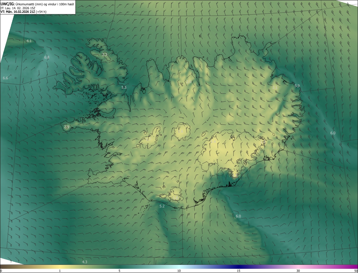Click the 5.9 value label on east coast
Screen dimensions: 358x273
297,86
